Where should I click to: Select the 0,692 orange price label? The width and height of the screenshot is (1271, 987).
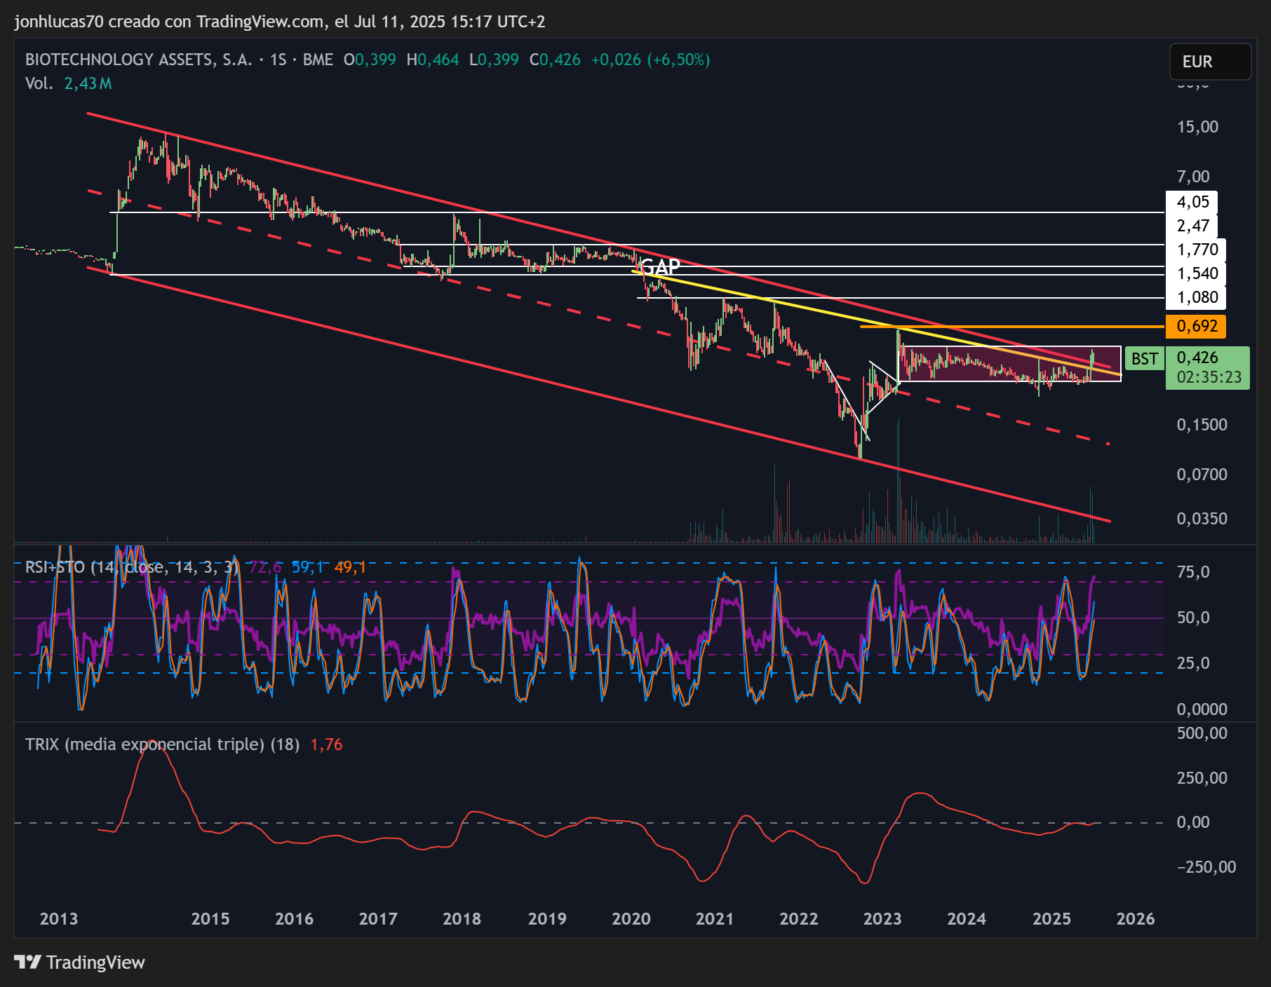[x=1196, y=326]
